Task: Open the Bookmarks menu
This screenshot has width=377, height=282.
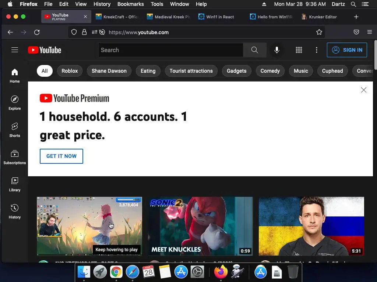Action: (131, 4)
